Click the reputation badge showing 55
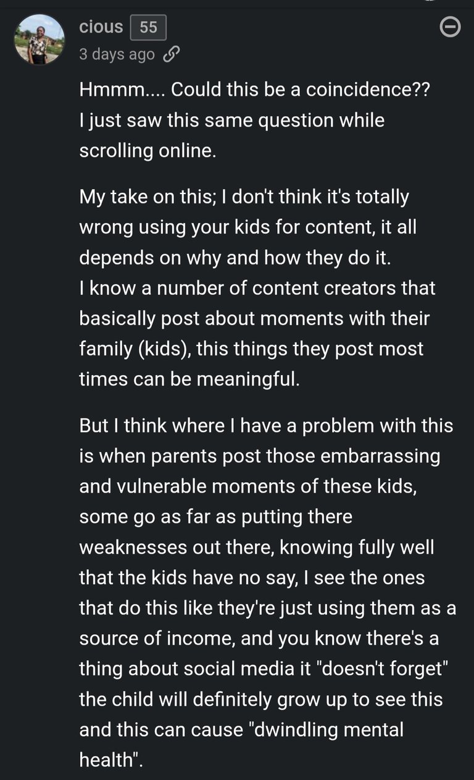 click(x=148, y=27)
